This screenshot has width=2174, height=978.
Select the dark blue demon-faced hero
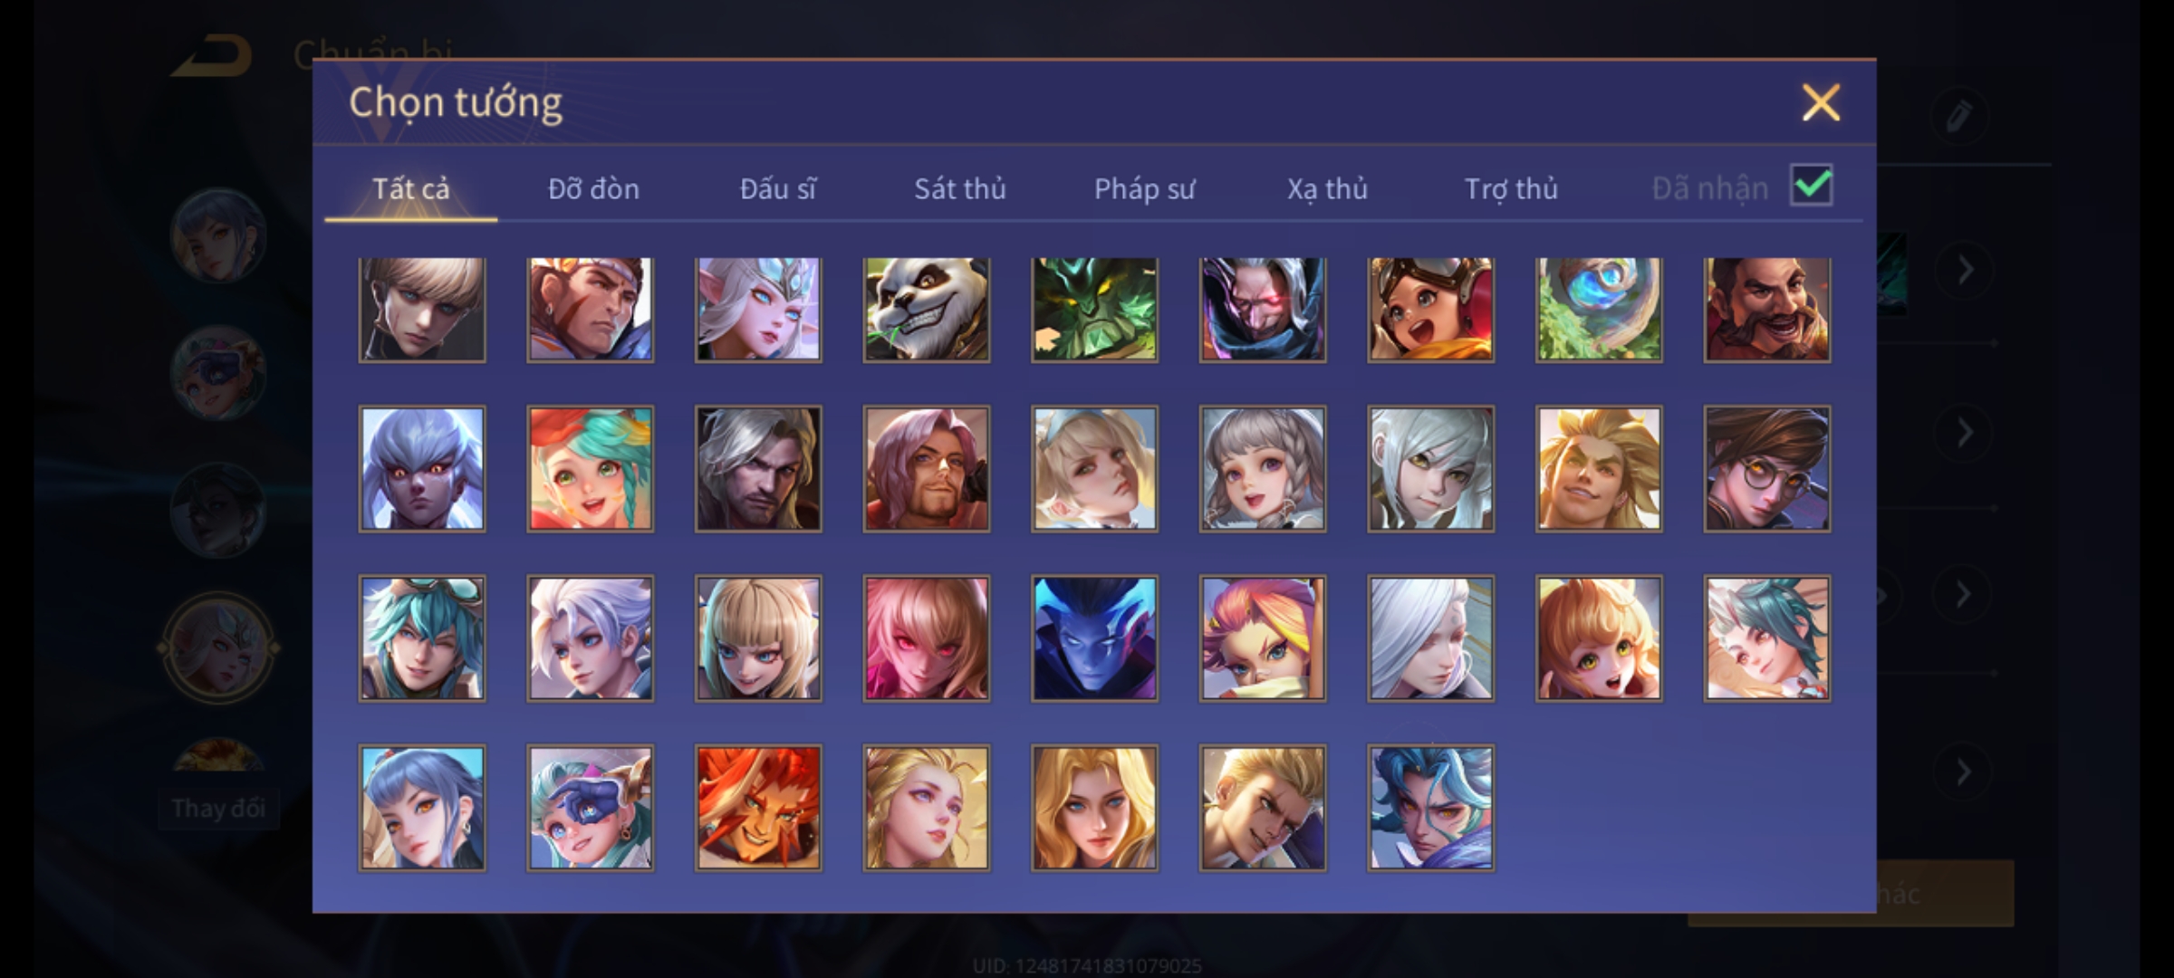(1094, 638)
